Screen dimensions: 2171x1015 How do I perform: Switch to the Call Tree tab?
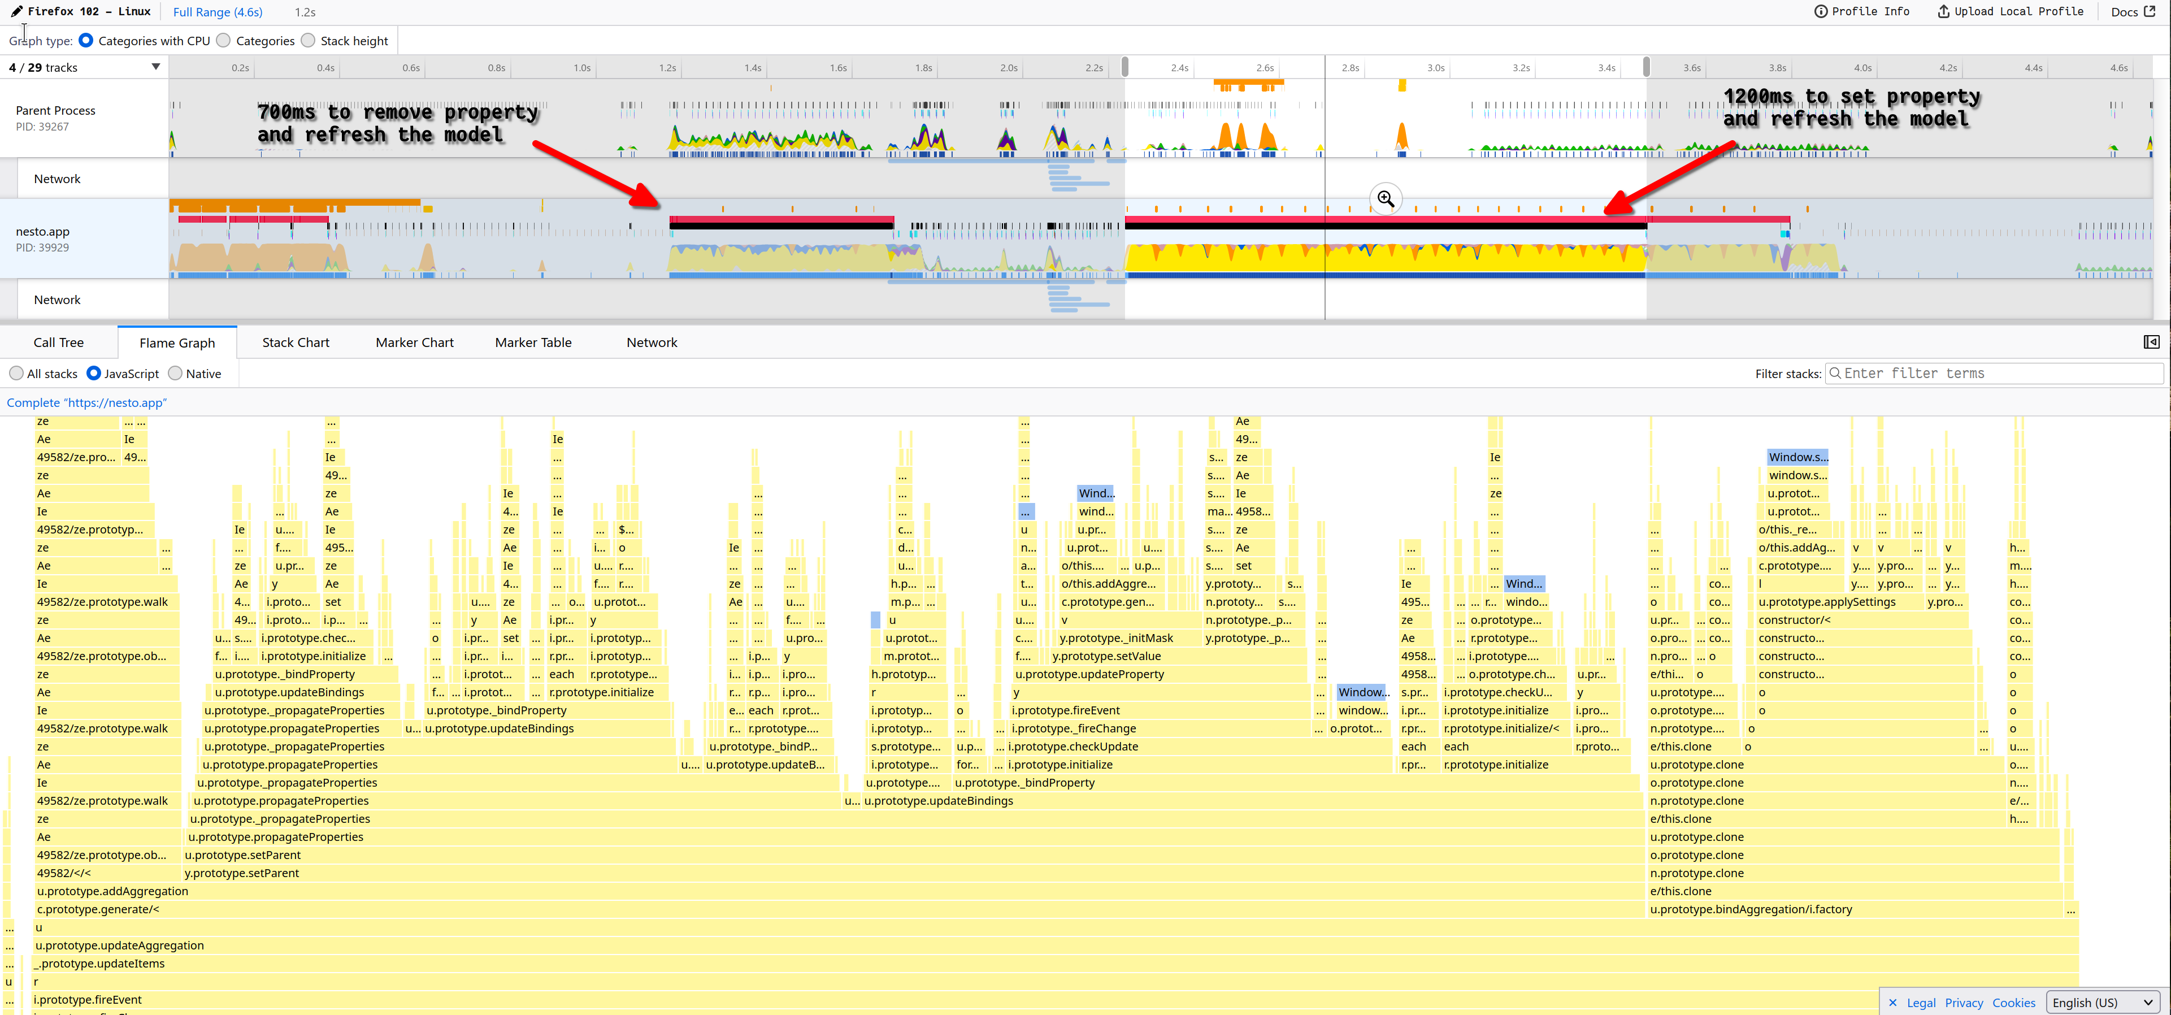pos(58,342)
